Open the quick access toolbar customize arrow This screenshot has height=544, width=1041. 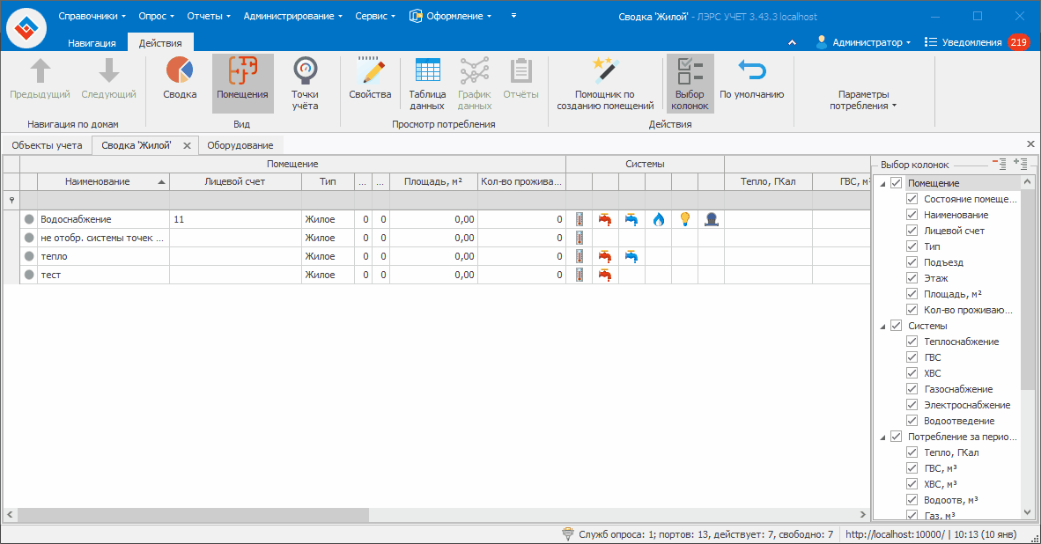click(x=513, y=16)
